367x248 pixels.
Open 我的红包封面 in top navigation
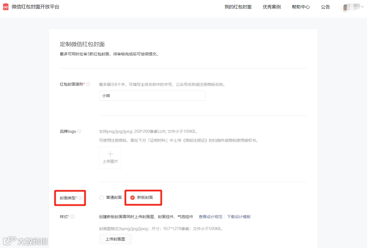[x=238, y=7]
